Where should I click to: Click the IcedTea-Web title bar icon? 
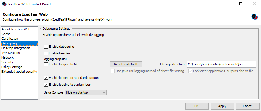coord(4,4)
